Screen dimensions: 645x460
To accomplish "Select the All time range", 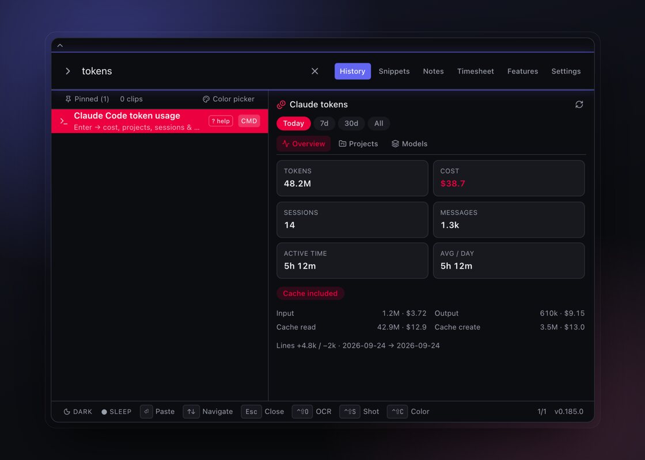I will tap(379, 123).
